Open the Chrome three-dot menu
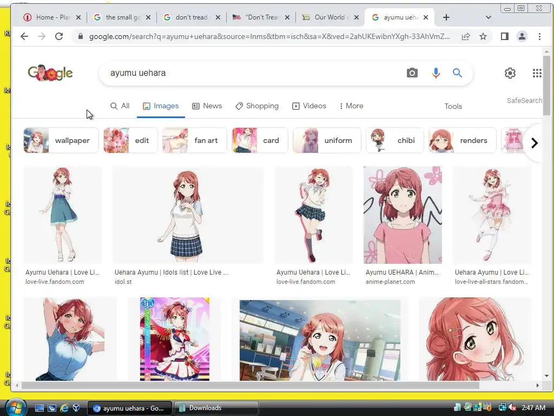Image resolution: width=554 pixels, height=416 pixels. click(x=539, y=36)
